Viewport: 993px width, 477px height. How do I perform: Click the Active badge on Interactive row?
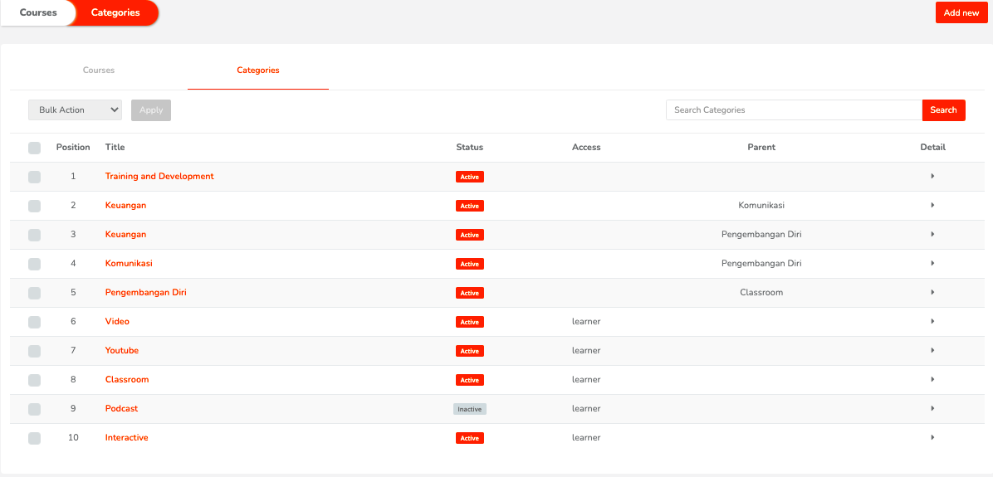pos(470,438)
